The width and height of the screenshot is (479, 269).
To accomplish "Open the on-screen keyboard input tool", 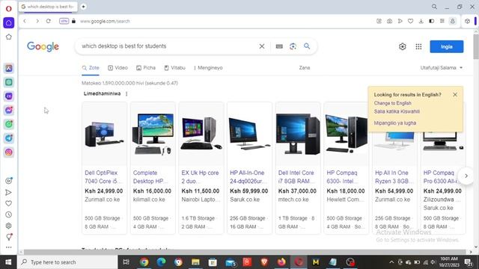I will tap(279, 46).
